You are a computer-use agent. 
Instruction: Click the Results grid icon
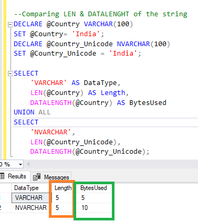[x=2, y=176]
